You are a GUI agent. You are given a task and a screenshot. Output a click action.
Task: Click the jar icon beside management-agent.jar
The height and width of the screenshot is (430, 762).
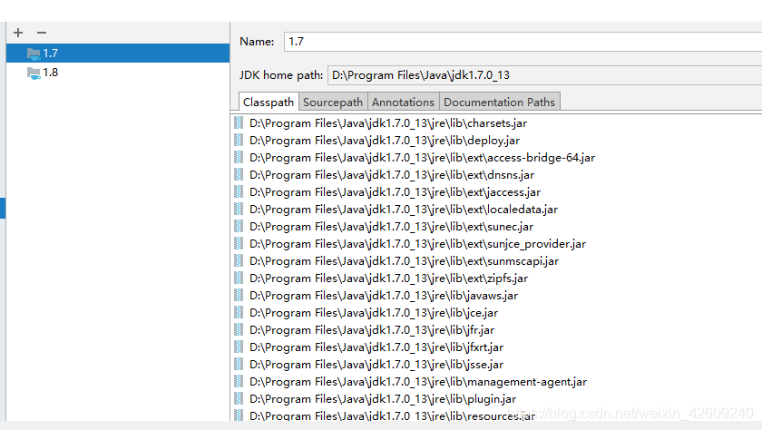(x=239, y=381)
